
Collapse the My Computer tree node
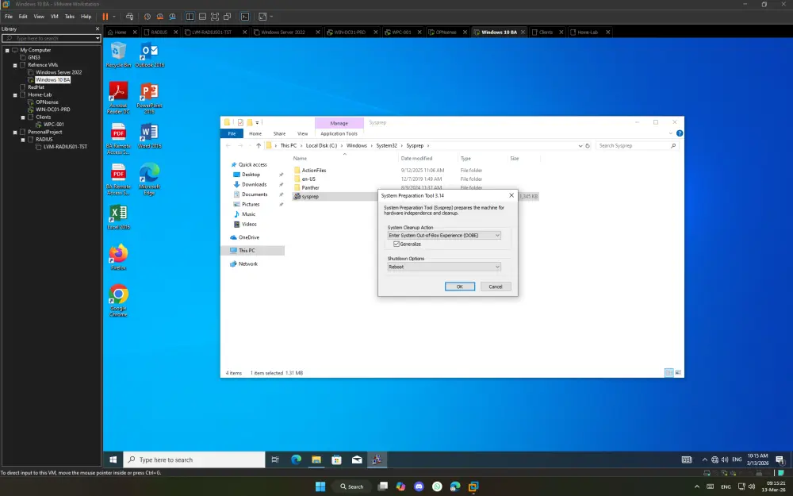7,50
